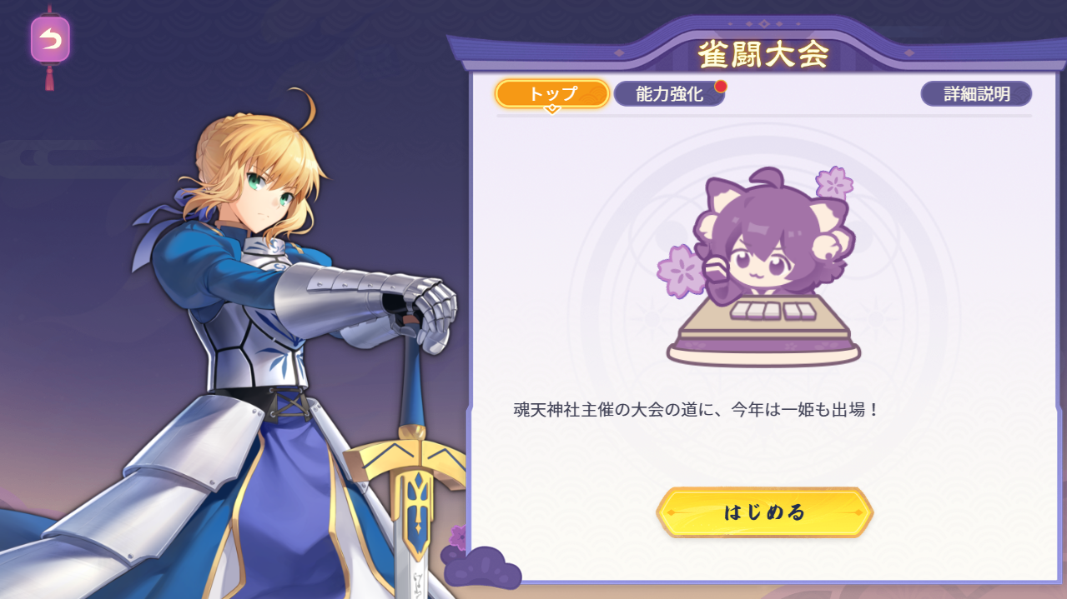Select the トップ tab

(552, 94)
